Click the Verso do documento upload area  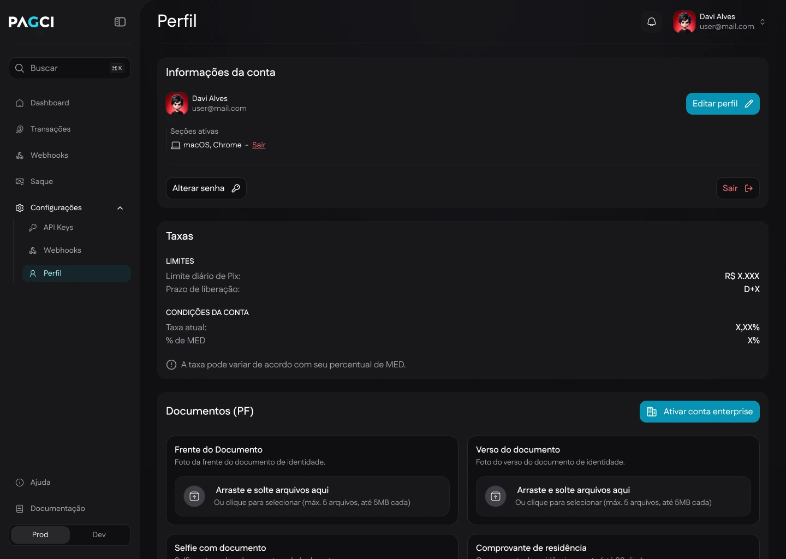(x=614, y=496)
